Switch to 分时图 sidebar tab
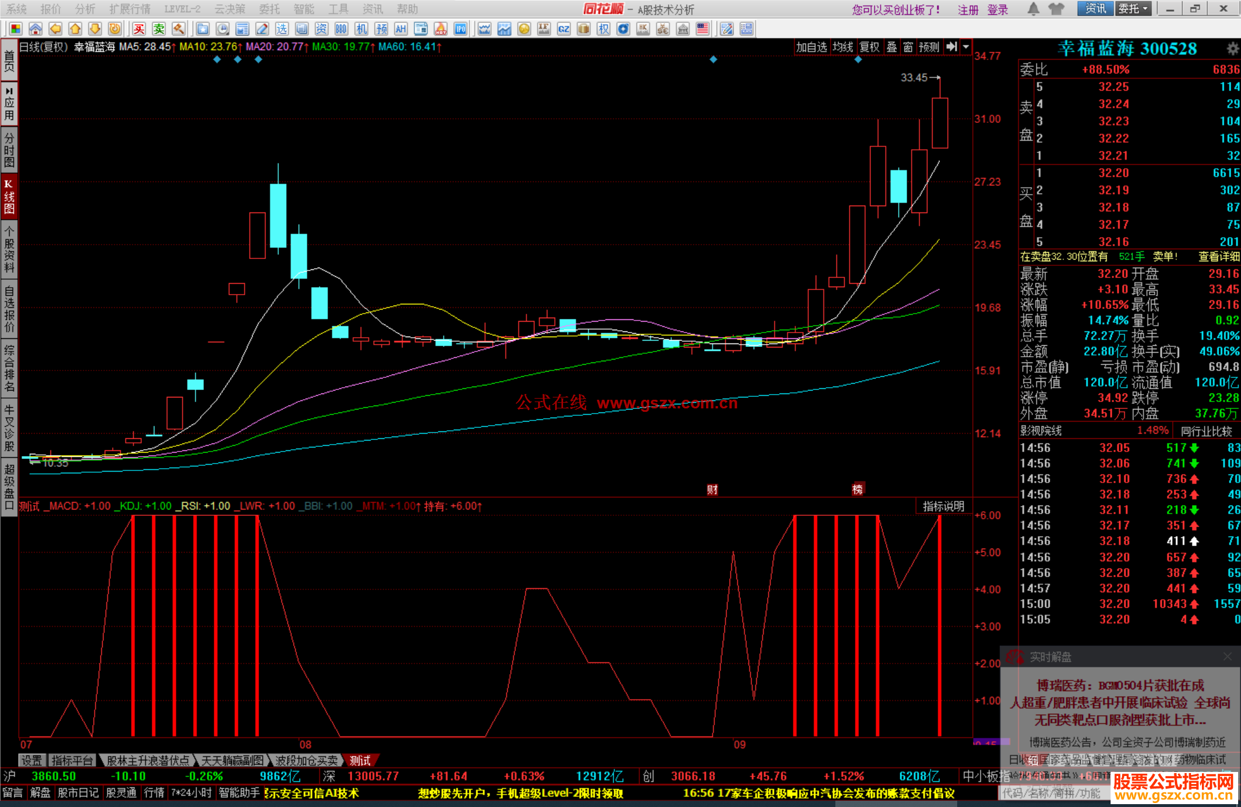This screenshot has width=1241, height=807. coord(9,150)
